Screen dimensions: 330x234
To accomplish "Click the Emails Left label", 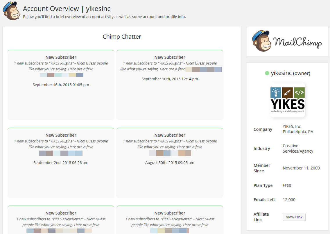I will 264,200.
